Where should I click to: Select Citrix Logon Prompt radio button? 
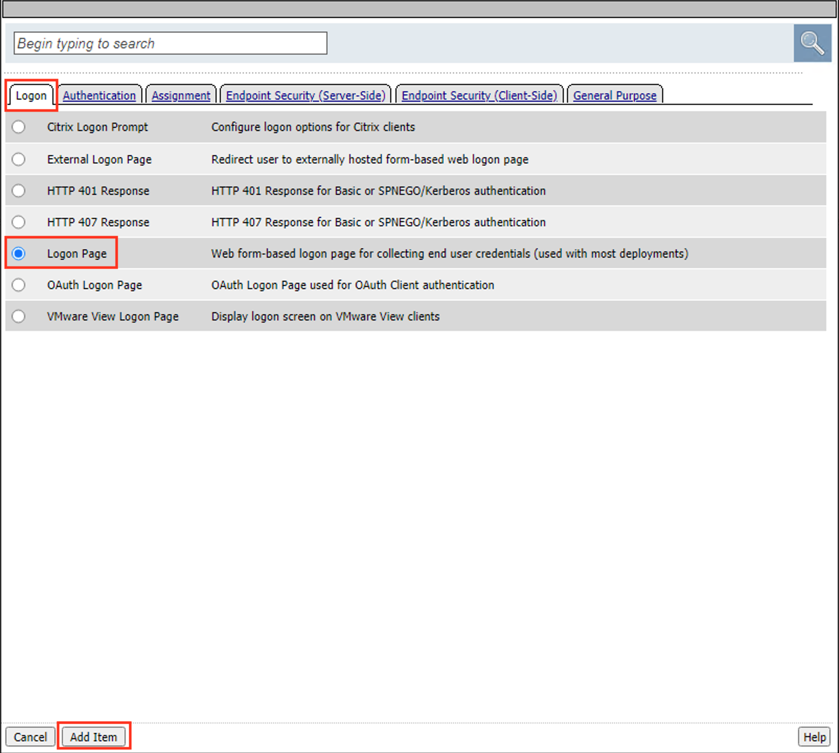click(19, 127)
